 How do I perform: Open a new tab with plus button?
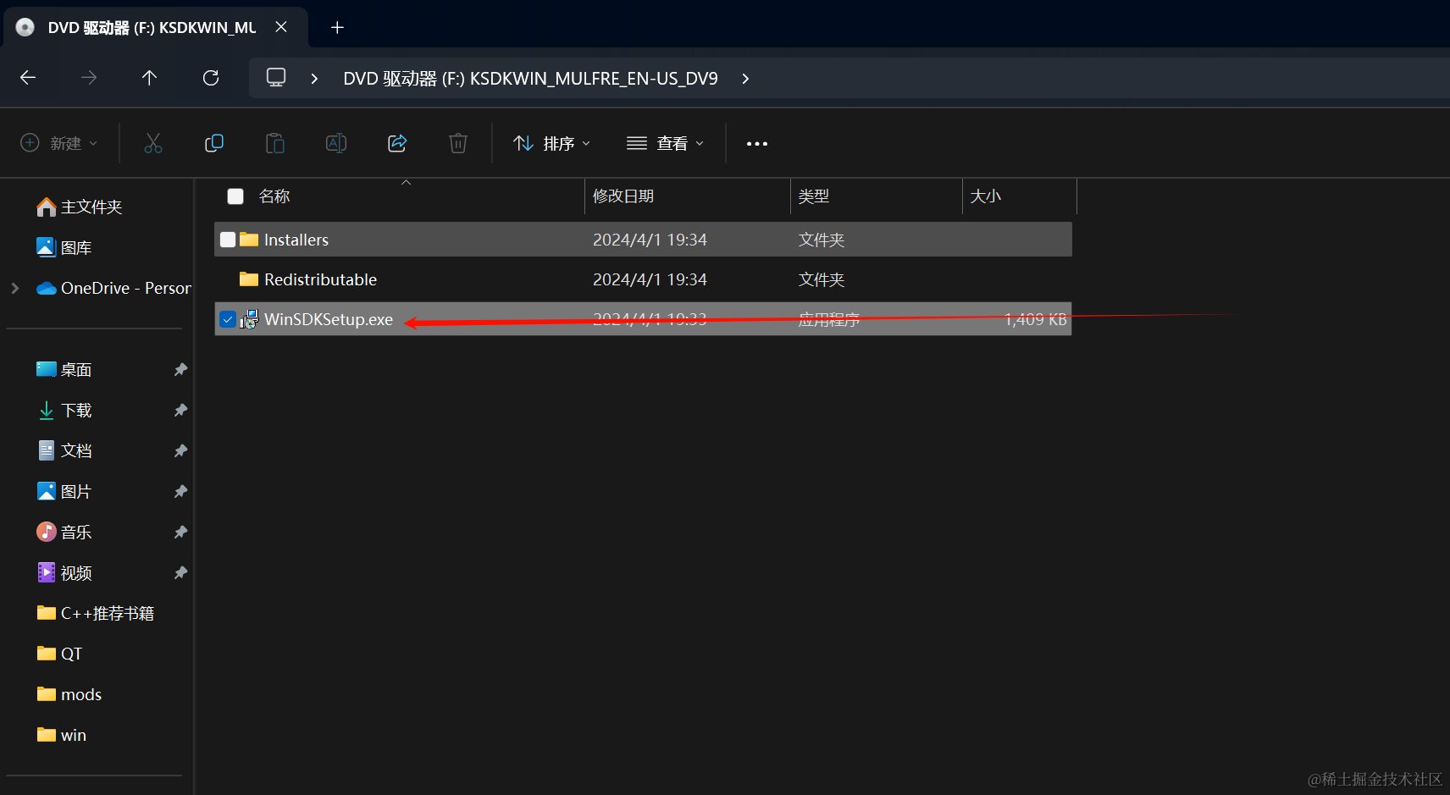click(337, 27)
